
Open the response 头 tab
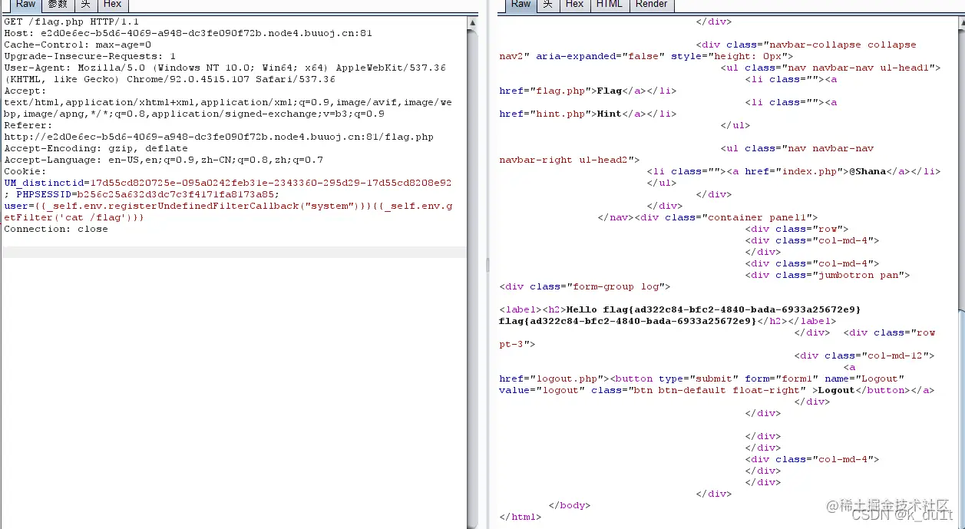pyautogui.click(x=547, y=5)
